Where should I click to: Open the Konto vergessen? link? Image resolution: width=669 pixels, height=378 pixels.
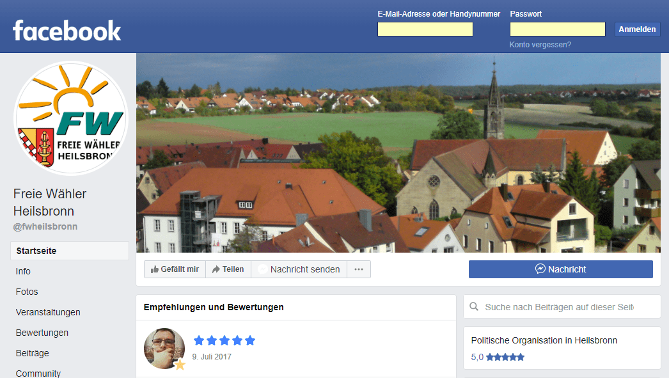click(540, 45)
